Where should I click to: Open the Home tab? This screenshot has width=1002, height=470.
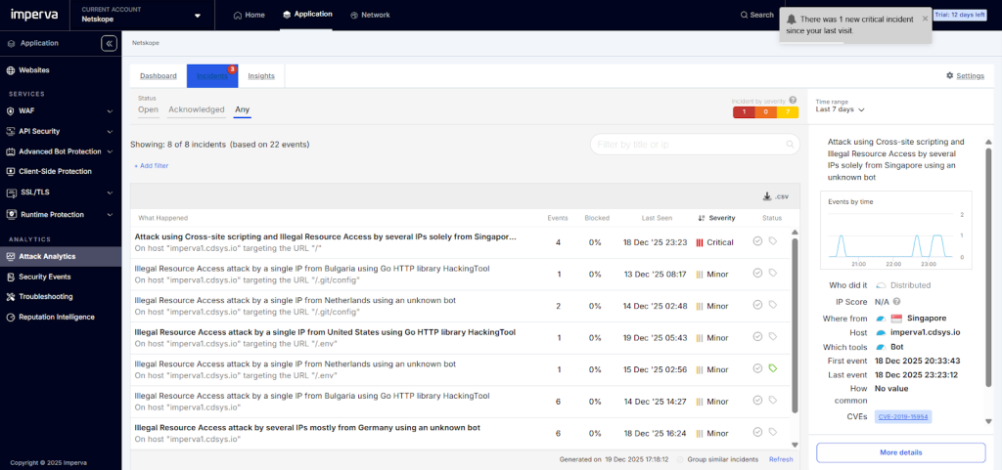[x=250, y=15]
